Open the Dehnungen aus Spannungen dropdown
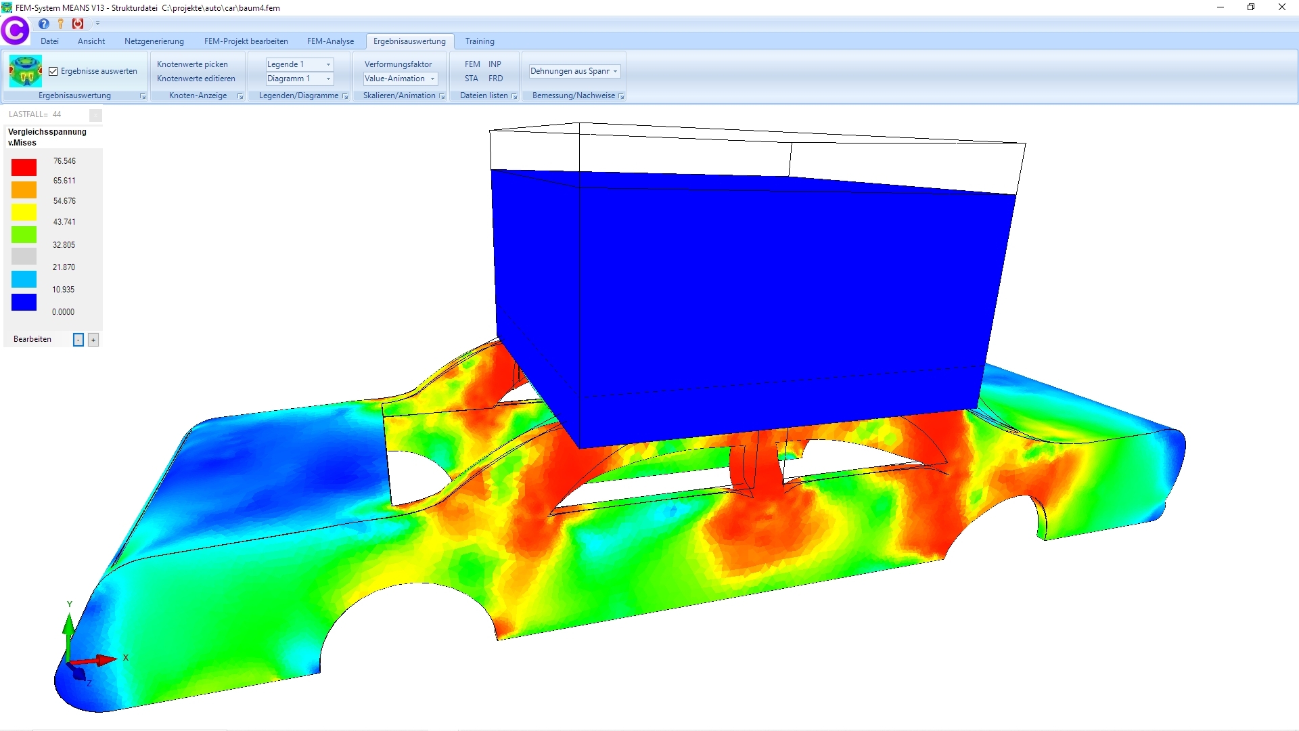This screenshot has width=1299, height=731. point(615,71)
